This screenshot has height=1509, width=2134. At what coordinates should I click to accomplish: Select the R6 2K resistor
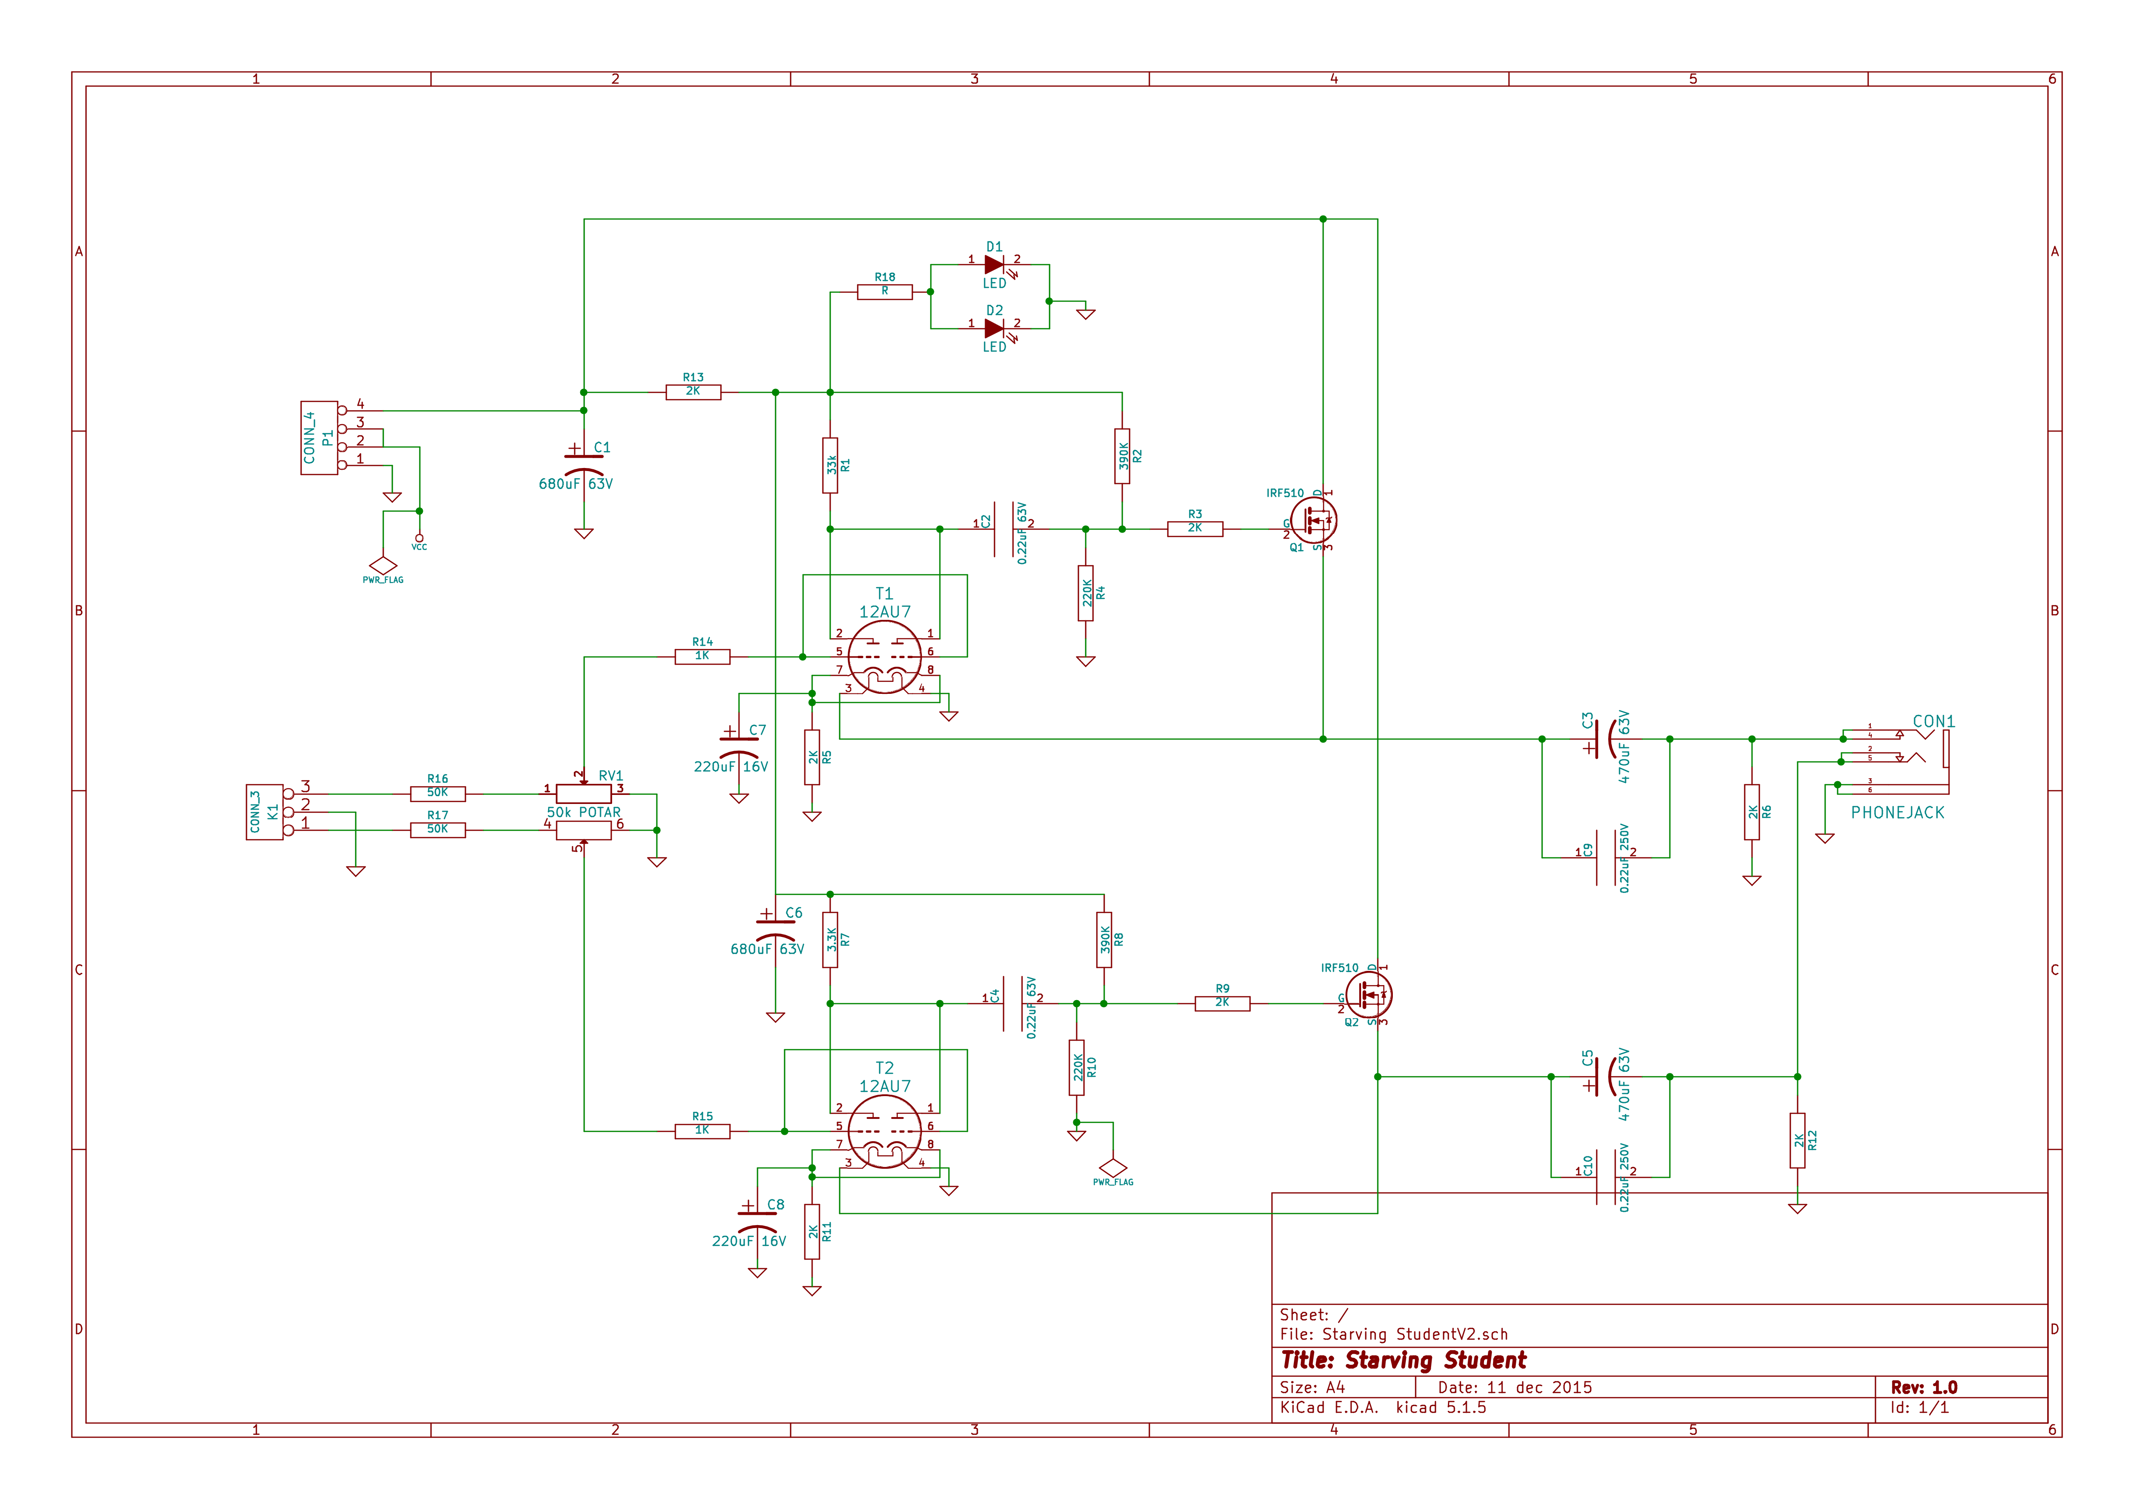(x=1752, y=812)
